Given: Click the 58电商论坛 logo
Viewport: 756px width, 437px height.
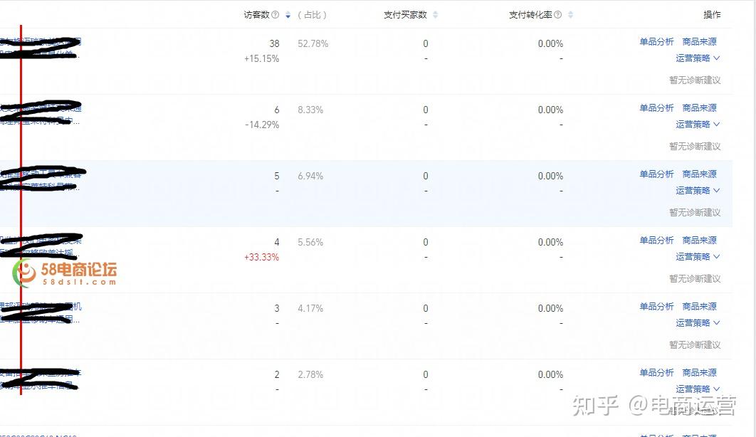Looking at the screenshot, I should tap(65, 273).
